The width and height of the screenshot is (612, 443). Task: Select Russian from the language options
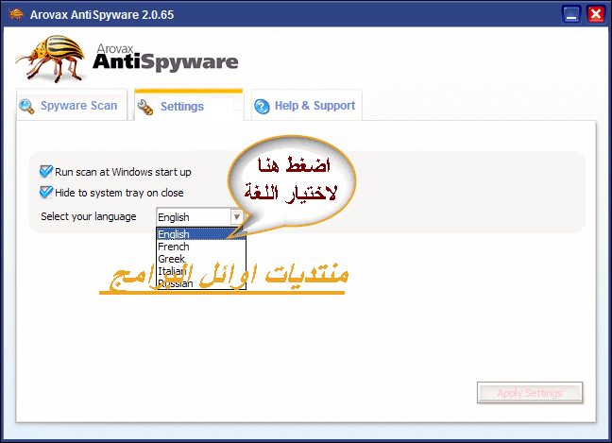(x=176, y=283)
